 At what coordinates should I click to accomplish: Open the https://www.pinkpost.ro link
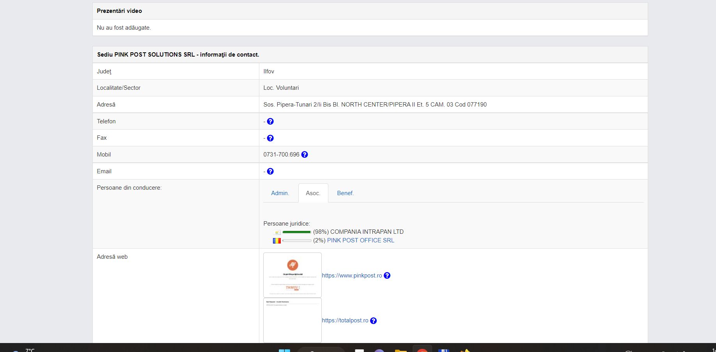coord(352,276)
